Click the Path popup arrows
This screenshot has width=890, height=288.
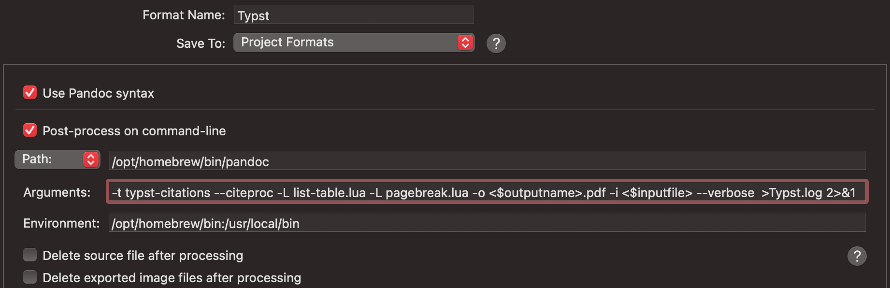(90, 159)
